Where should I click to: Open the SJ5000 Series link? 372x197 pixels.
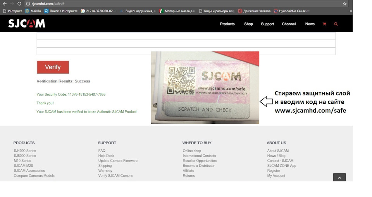[x=25, y=156]
